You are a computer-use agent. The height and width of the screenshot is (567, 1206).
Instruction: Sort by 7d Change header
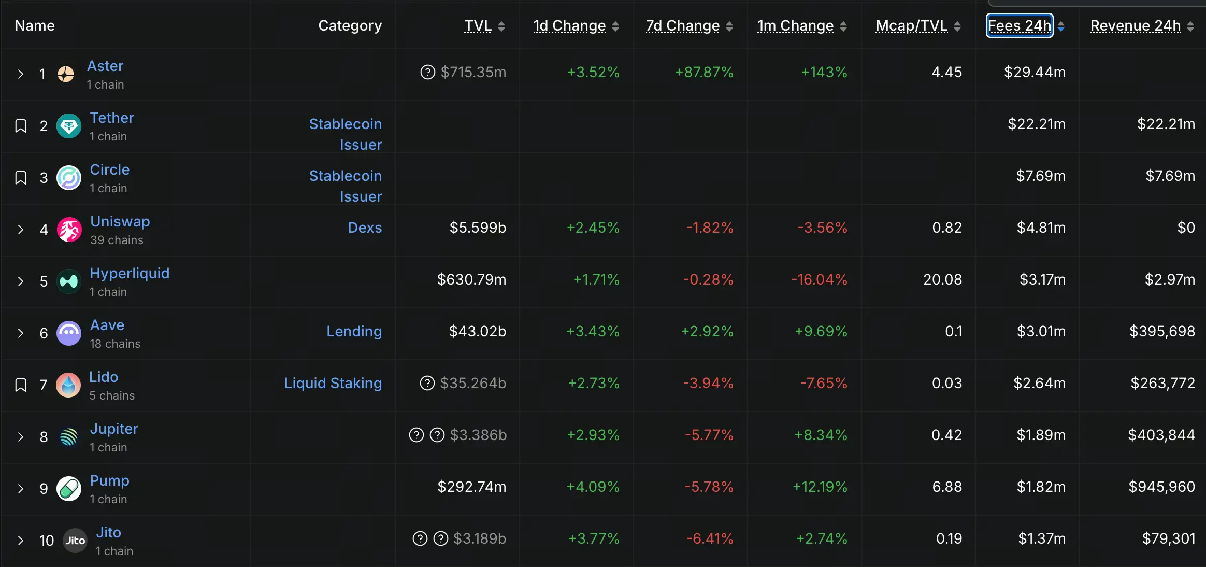(682, 26)
